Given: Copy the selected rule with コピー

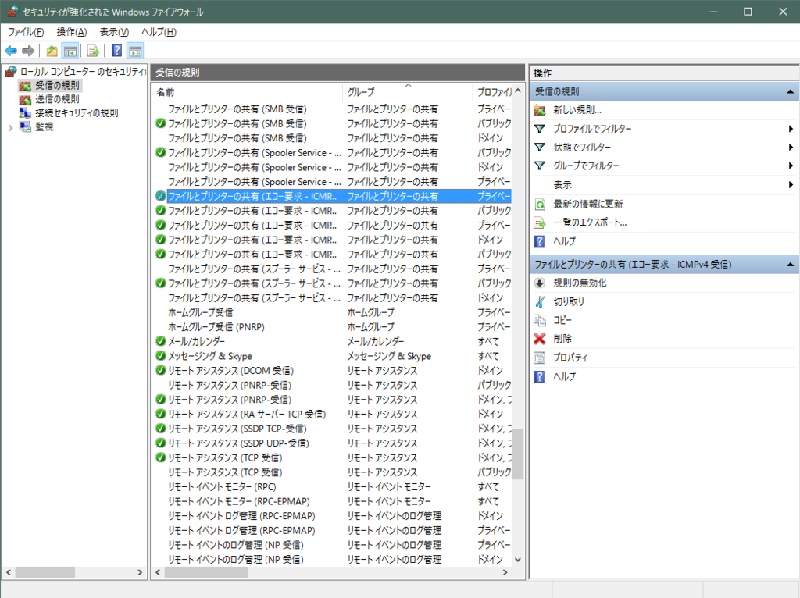Looking at the screenshot, I should [562, 320].
